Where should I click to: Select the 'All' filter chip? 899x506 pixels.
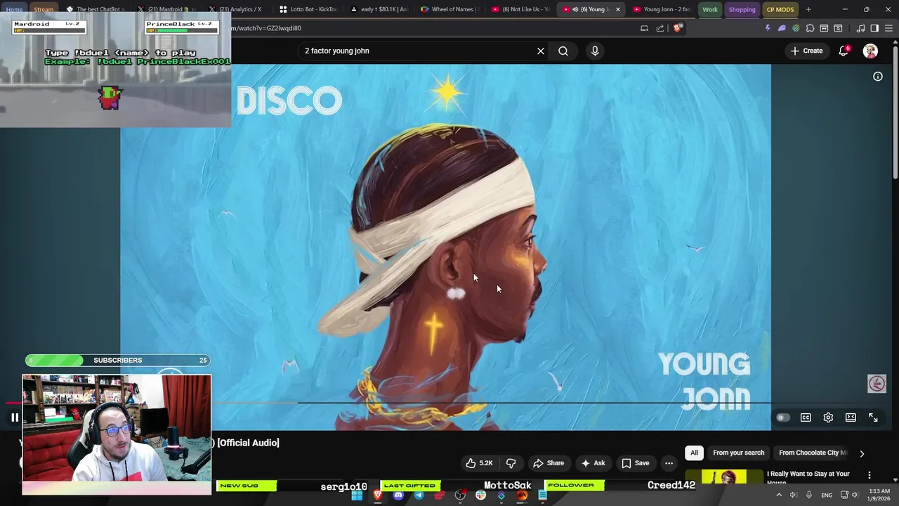694,453
